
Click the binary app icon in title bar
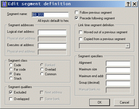point(4,4)
